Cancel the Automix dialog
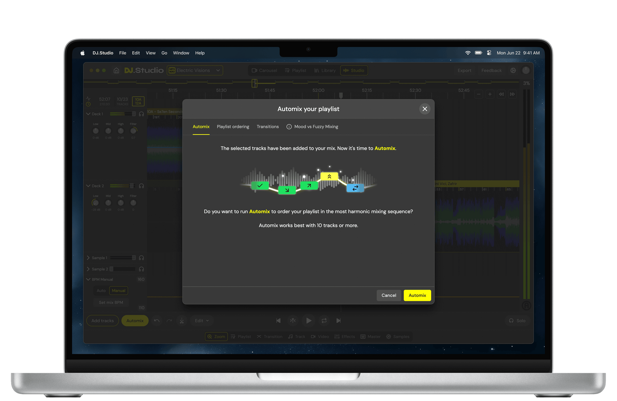This screenshot has height=401, width=617. [x=389, y=295]
